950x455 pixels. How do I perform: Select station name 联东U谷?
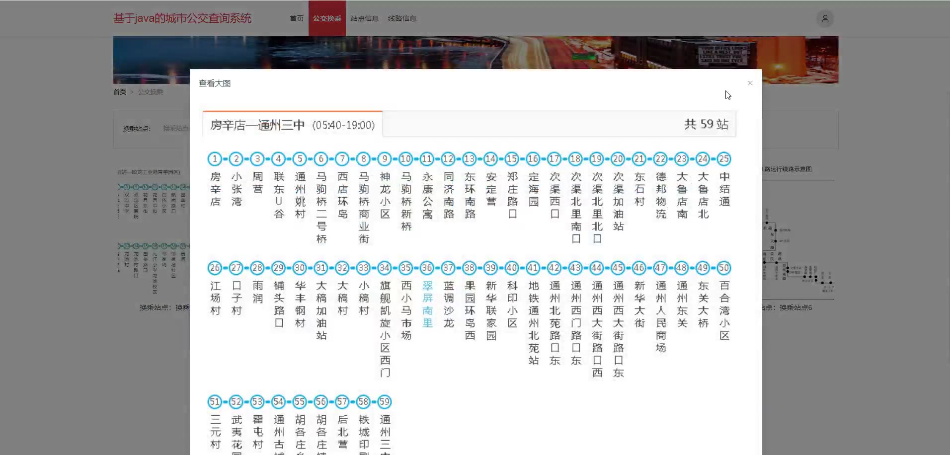coord(279,195)
